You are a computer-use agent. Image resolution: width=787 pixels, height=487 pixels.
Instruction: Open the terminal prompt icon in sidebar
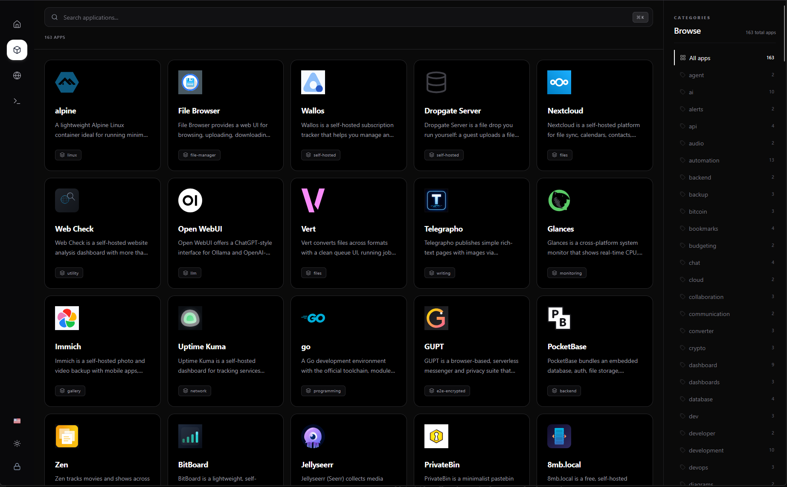tap(17, 101)
